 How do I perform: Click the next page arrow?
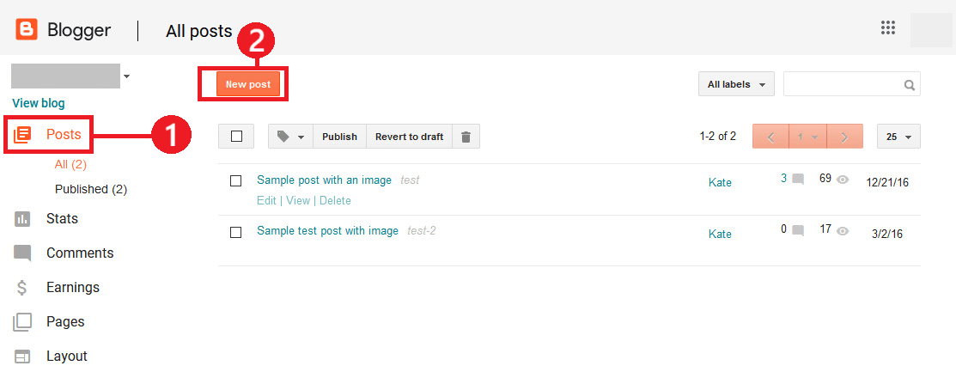click(x=844, y=137)
